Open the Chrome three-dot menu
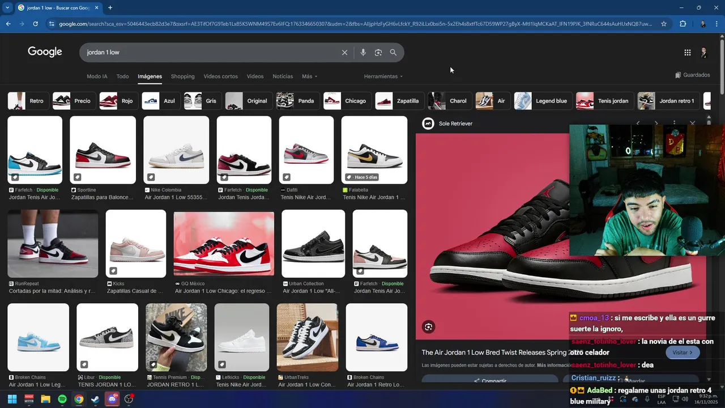Image resolution: width=725 pixels, height=408 pixels. [717, 24]
